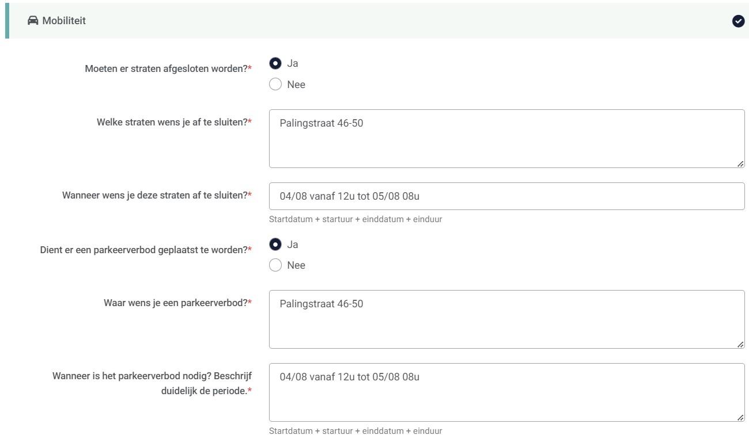
Task: Collapse the Mobiliteit section header
Action: (374, 21)
